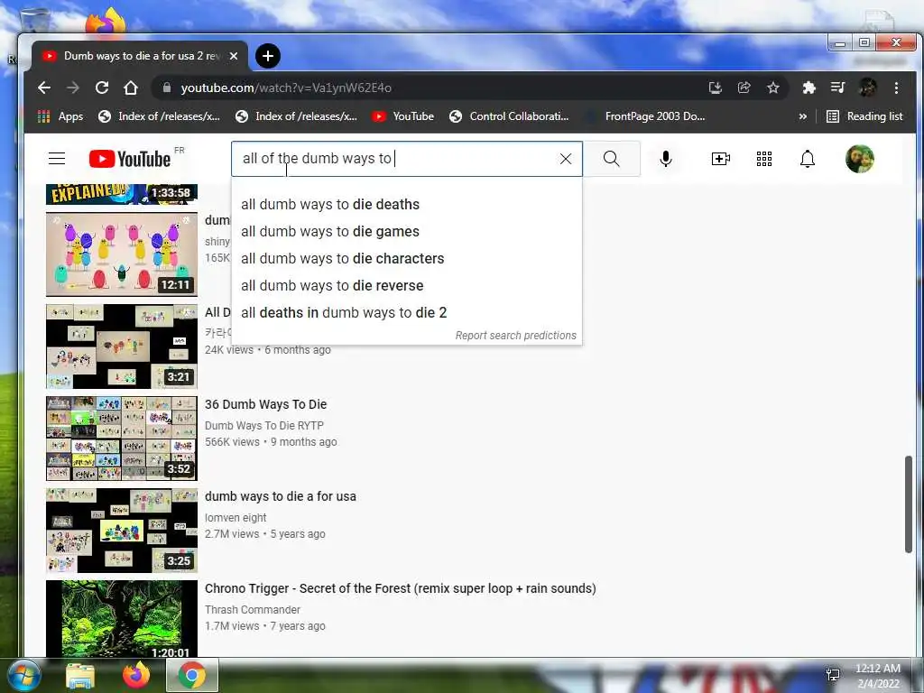Open the FrontPage 2003 Do... bookmark
924x693 pixels.
coord(644,116)
